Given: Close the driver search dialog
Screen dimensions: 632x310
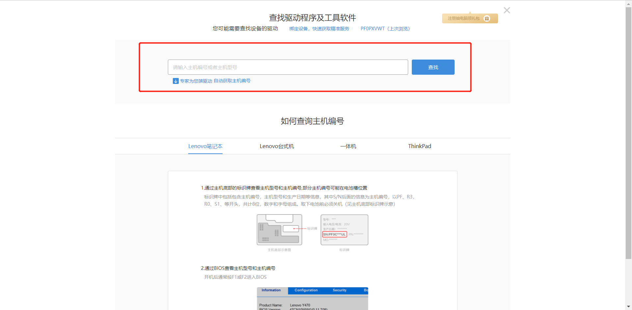Looking at the screenshot, I should pyautogui.click(x=507, y=10).
